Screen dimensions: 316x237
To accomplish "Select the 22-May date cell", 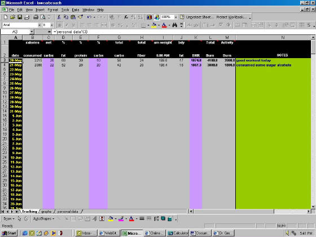I will [16, 69].
